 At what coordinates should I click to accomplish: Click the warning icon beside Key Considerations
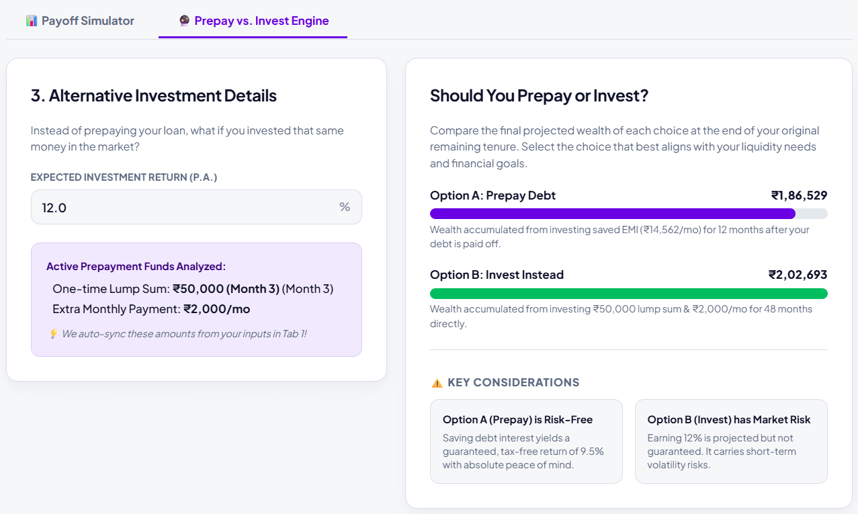click(437, 383)
